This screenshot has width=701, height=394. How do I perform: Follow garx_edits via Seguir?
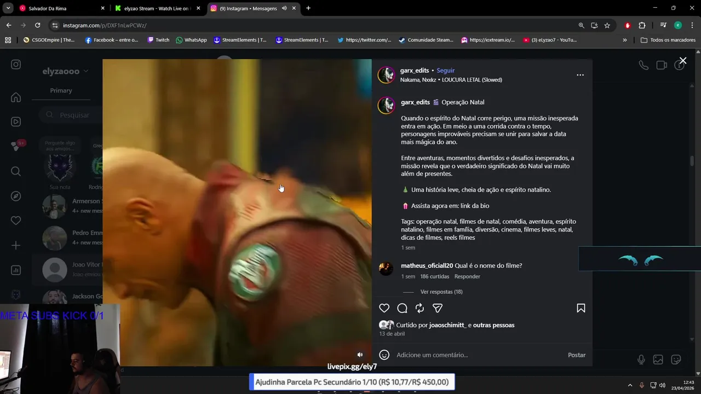click(x=446, y=71)
